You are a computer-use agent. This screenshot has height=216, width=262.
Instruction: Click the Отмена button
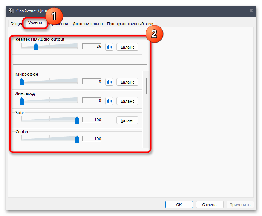[x=210, y=204]
